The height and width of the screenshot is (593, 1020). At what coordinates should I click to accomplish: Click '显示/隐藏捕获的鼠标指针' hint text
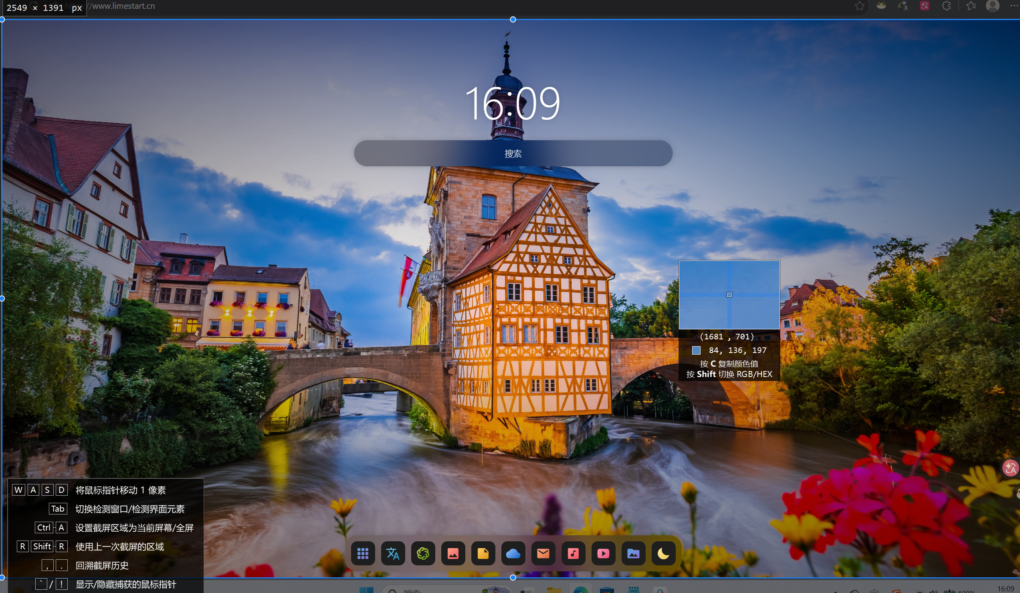pos(126,584)
